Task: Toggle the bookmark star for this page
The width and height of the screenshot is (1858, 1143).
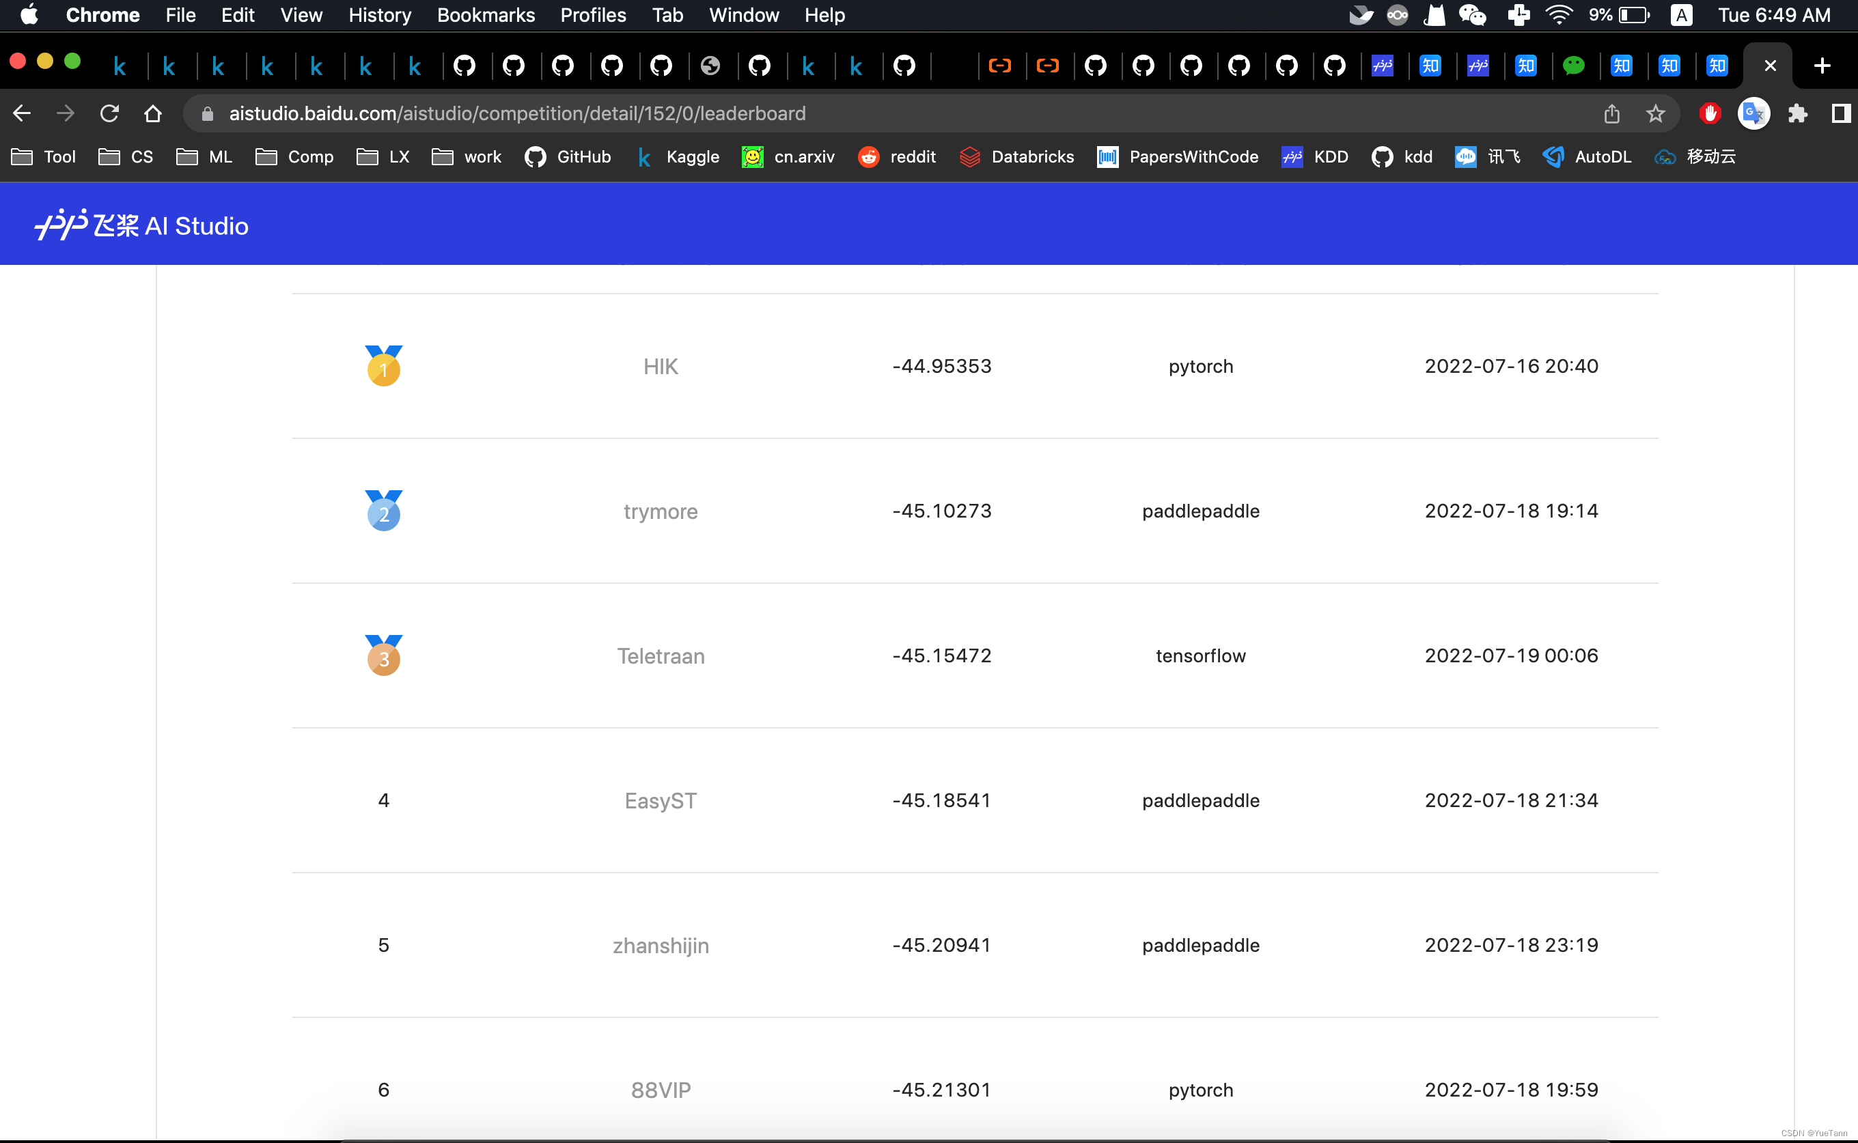Action: coord(1654,113)
